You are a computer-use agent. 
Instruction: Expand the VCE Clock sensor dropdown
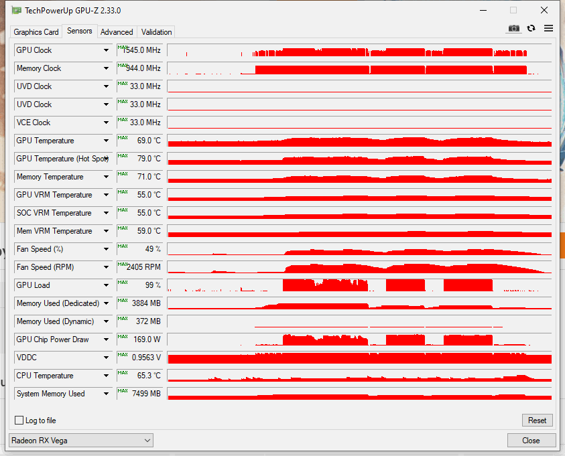[x=106, y=123]
